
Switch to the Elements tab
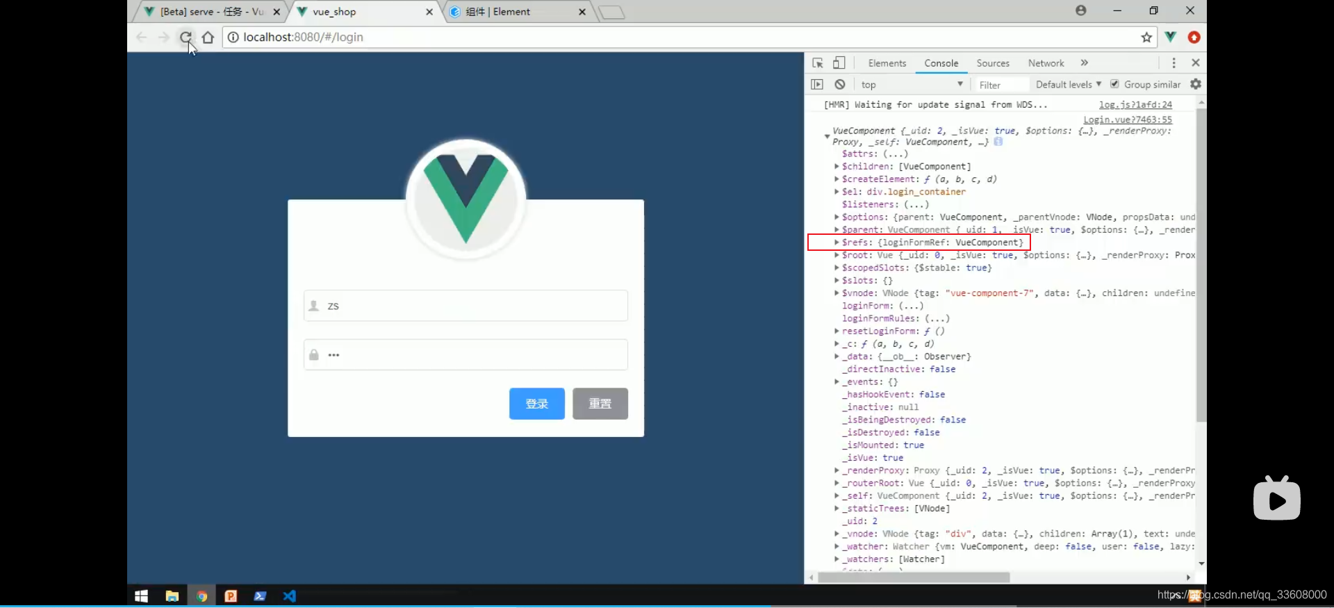coord(887,63)
